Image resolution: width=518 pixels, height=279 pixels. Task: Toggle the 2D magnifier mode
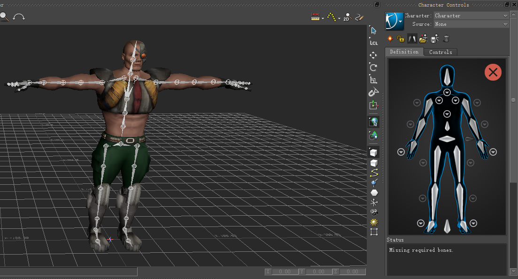tap(347, 17)
